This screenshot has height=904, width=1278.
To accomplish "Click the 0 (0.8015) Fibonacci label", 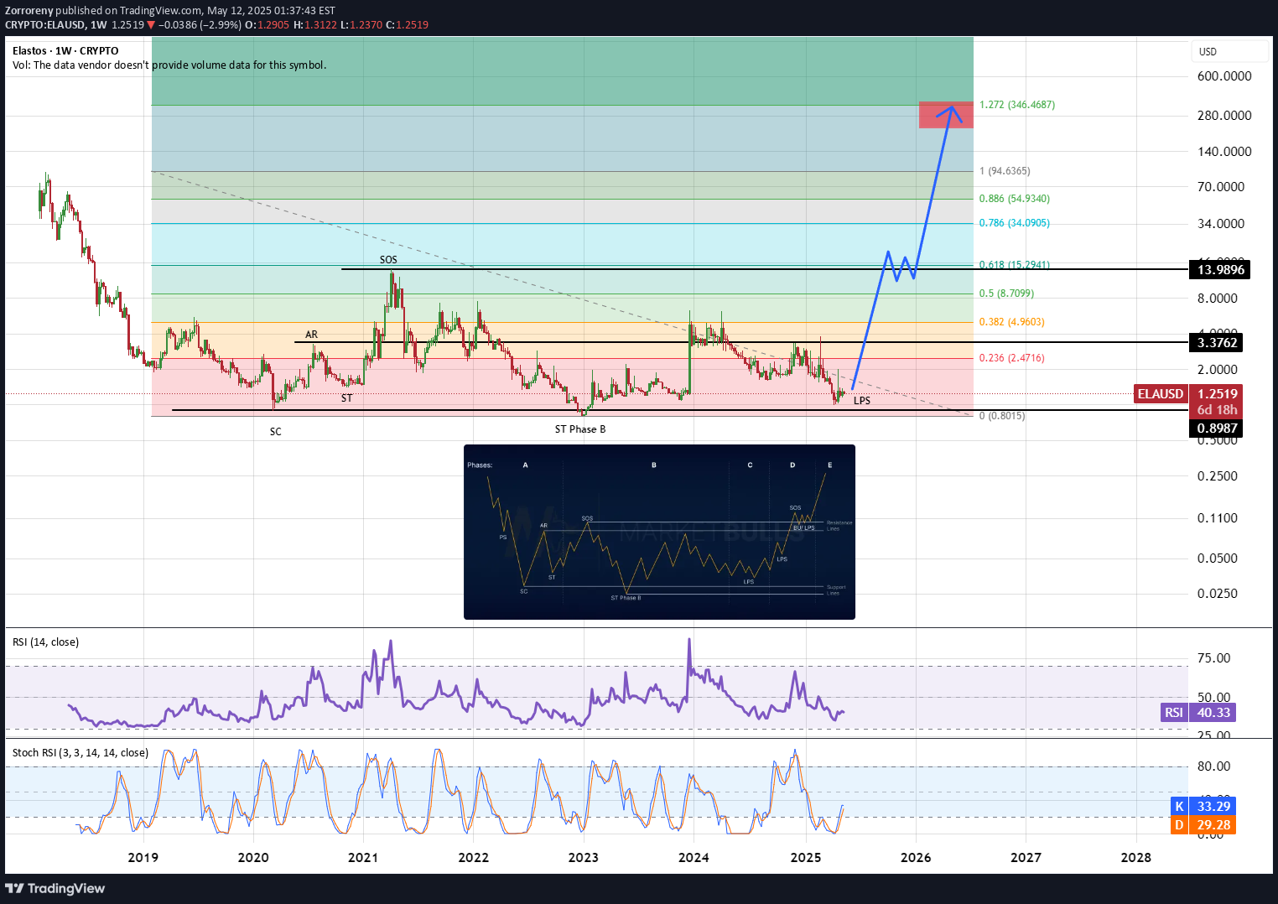I will click(1002, 416).
